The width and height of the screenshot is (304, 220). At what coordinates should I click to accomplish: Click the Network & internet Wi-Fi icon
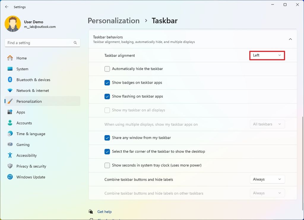[x=10, y=91]
